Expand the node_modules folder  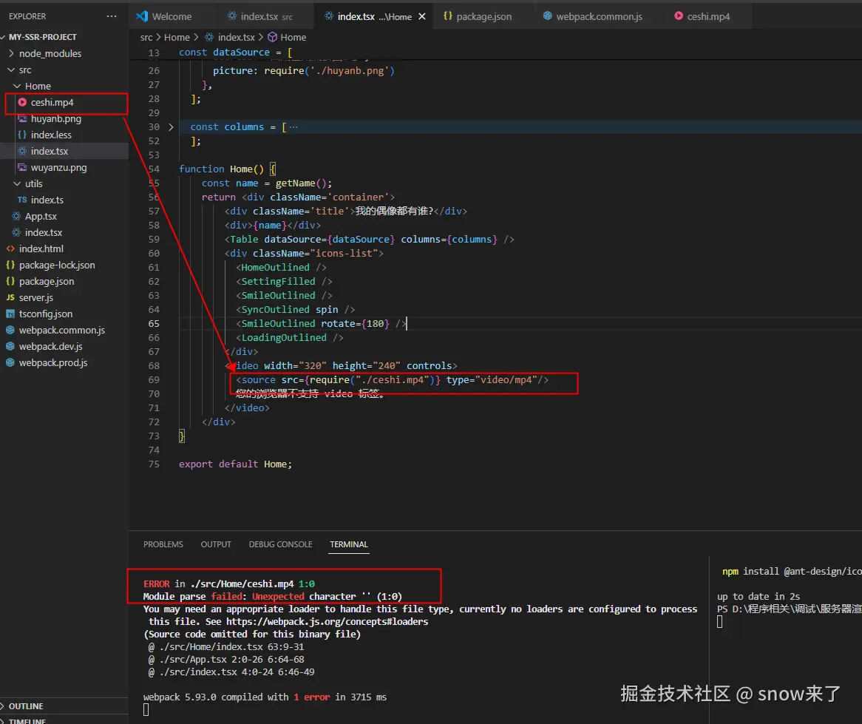[x=12, y=53]
